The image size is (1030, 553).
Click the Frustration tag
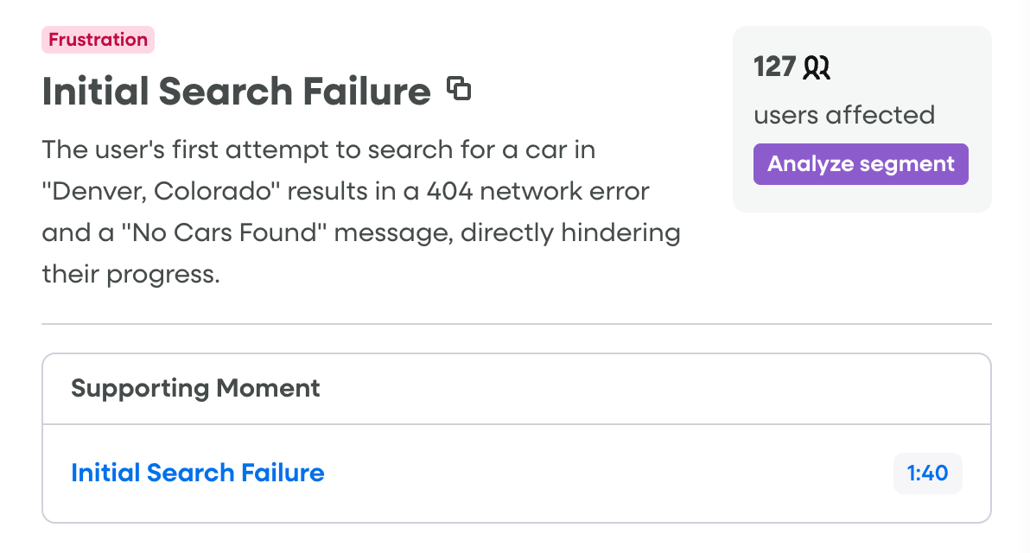[x=98, y=40]
